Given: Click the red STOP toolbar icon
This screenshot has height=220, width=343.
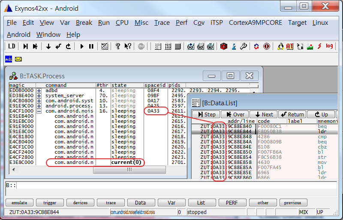Looking at the screenshot, I should 141,46.
